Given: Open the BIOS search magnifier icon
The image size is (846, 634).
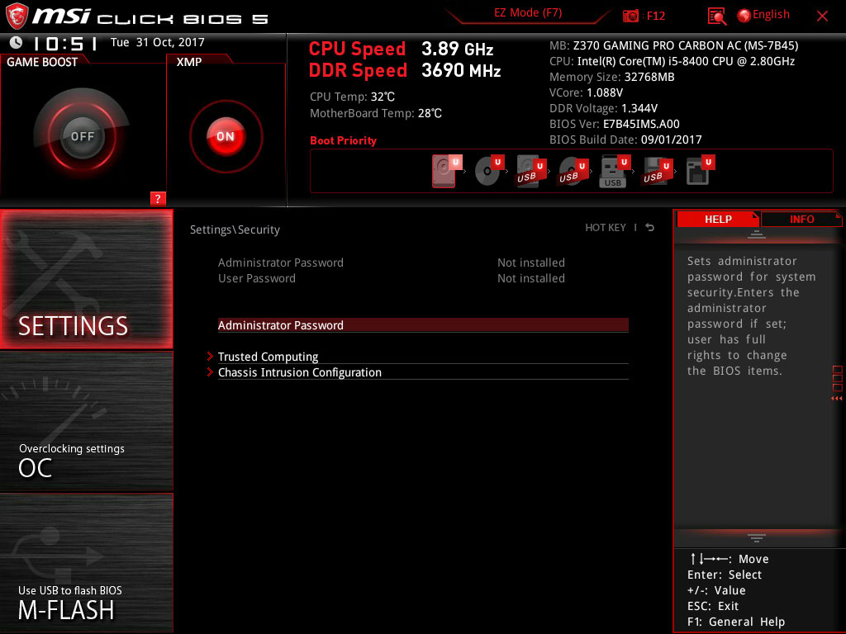Looking at the screenshot, I should (x=716, y=17).
